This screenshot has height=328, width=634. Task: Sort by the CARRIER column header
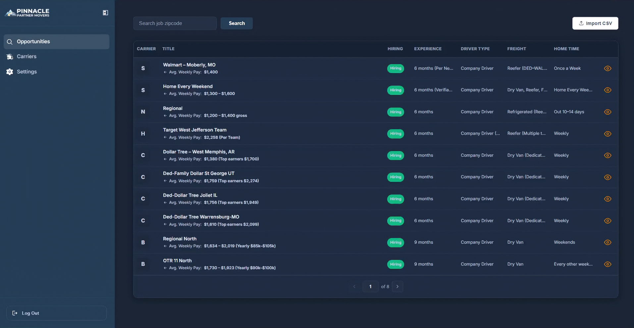click(x=146, y=49)
